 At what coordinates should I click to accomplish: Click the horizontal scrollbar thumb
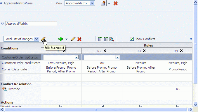(96, 109)
